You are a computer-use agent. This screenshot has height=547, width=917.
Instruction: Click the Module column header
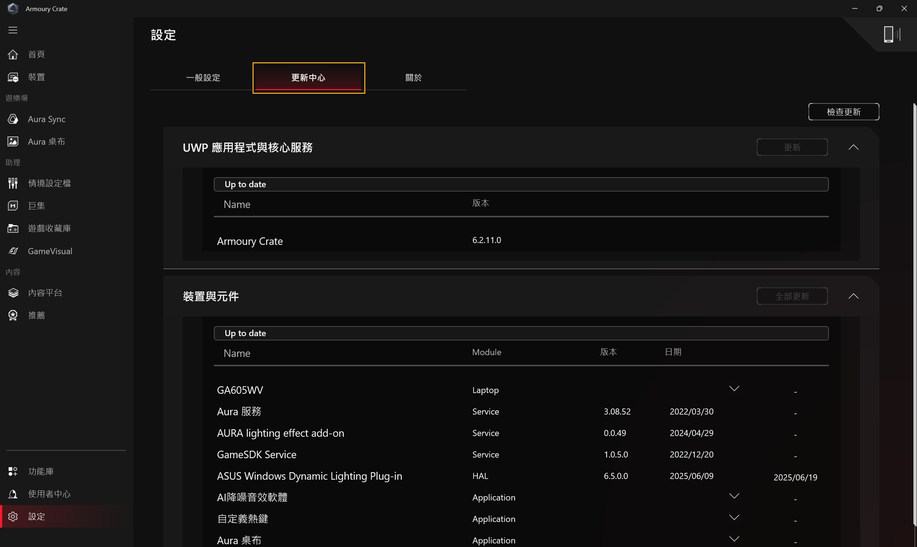pyautogui.click(x=486, y=352)
